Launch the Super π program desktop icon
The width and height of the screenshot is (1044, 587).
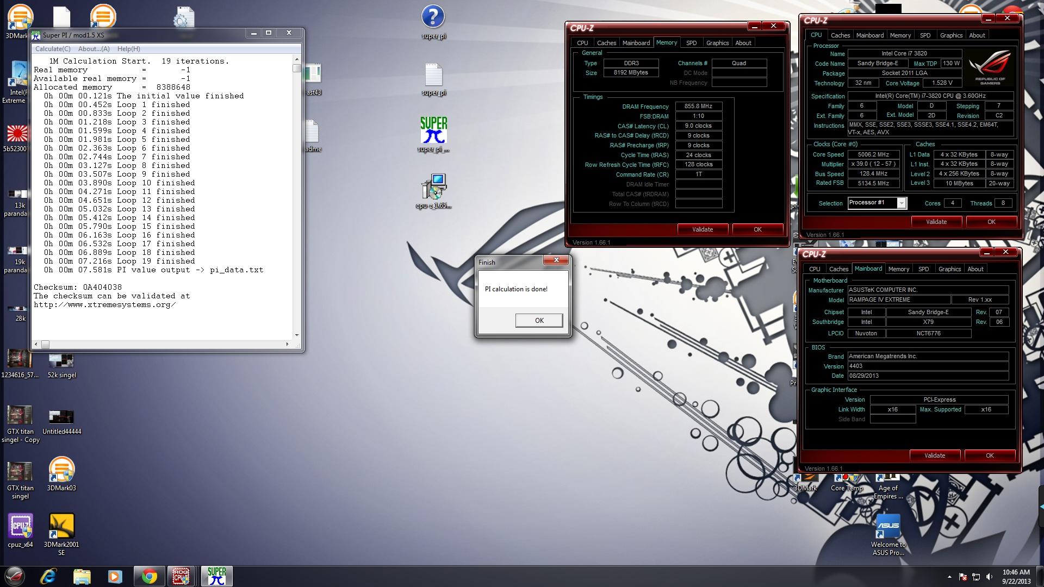[x=433, y=135]
